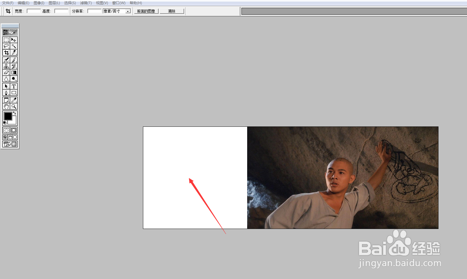Click the 宽度 width input field

[x=34, y=11]
